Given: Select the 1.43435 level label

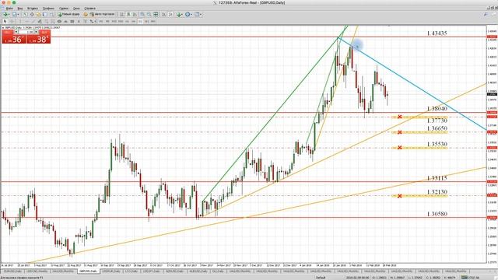Looking at the screenshot, I should [x=437, y=33].
